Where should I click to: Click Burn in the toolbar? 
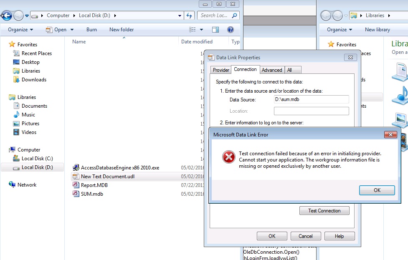pos(91,30)
